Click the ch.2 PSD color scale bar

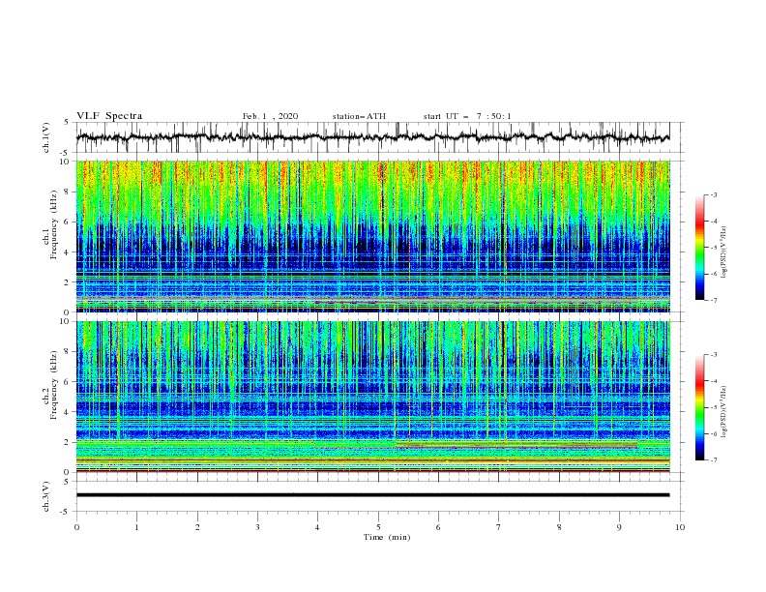point(699,407)
